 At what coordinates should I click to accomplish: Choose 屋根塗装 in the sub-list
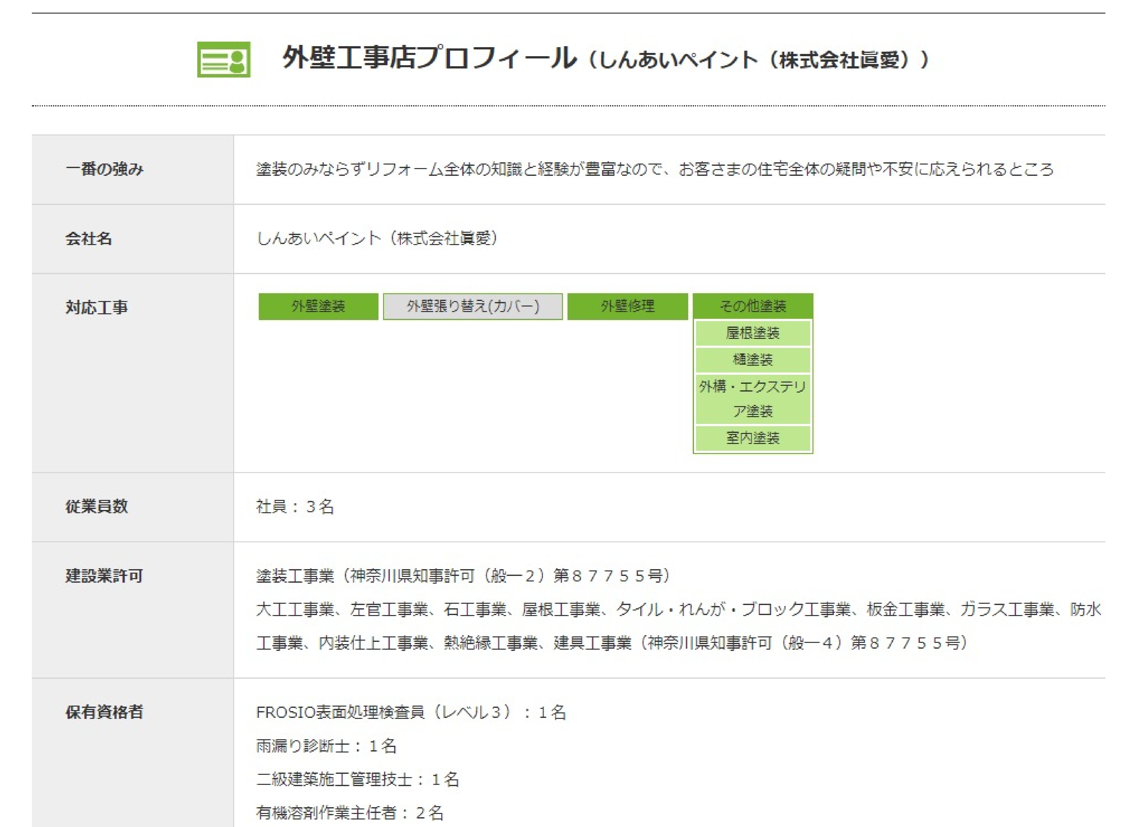(x=752, y=333)
